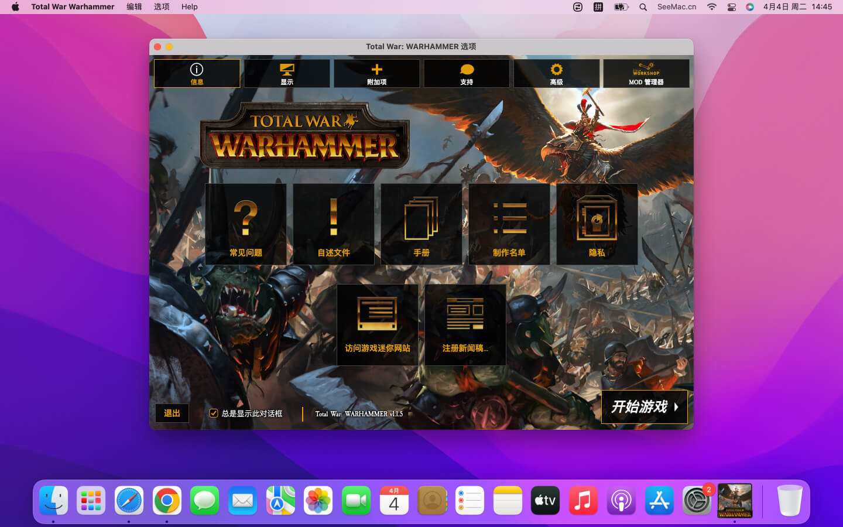Switch to the 显示 display tab
Viewport: 843px width, 527px height.
coord(287,74)
